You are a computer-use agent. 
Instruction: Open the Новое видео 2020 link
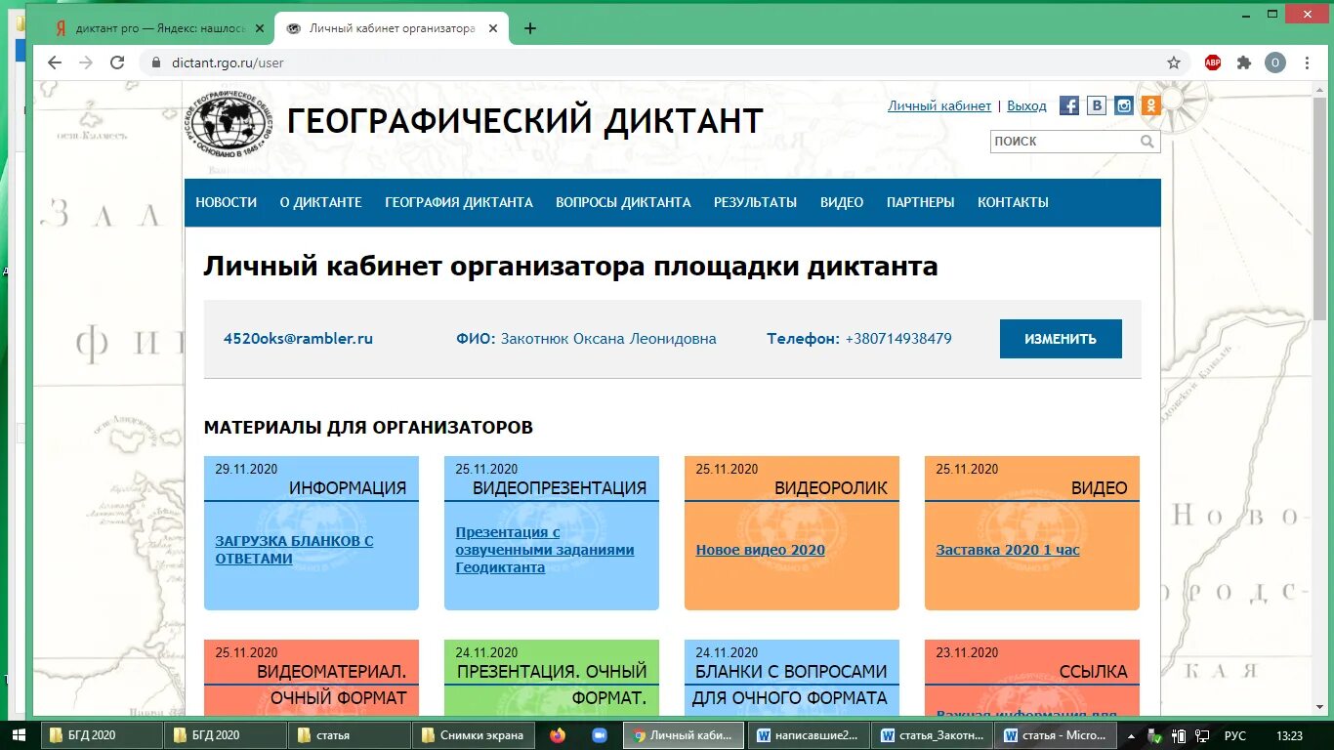click(760, 550)
